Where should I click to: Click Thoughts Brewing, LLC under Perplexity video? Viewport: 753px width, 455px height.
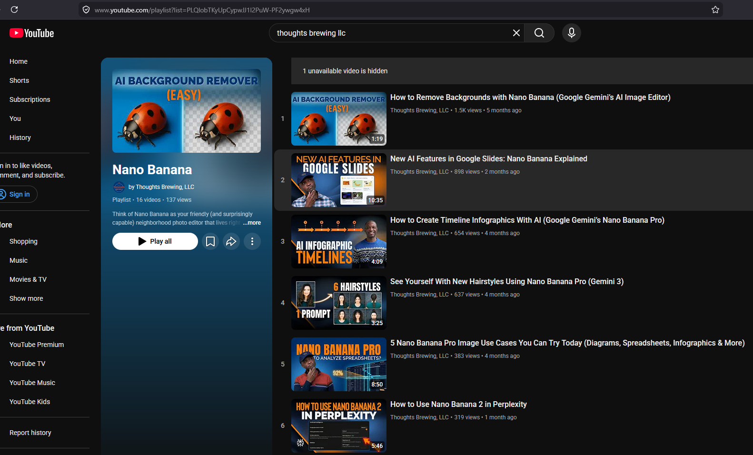[419, 417]
